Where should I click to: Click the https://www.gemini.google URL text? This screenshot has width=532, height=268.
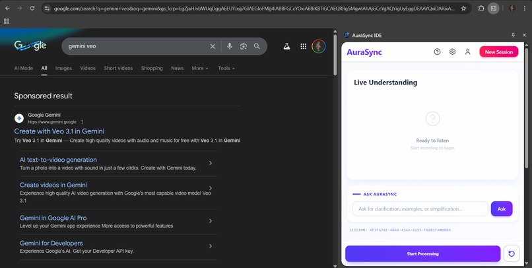(x=52, y=121)
